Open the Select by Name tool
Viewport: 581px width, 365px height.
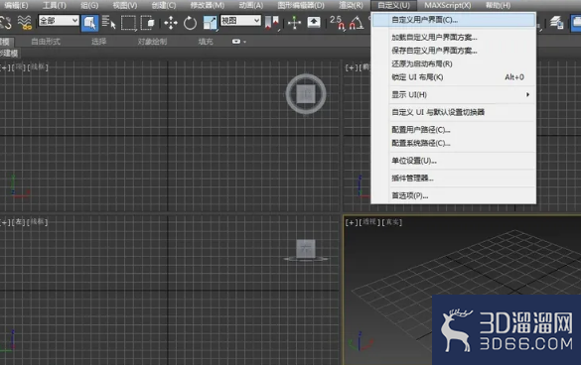coord(109,23)
